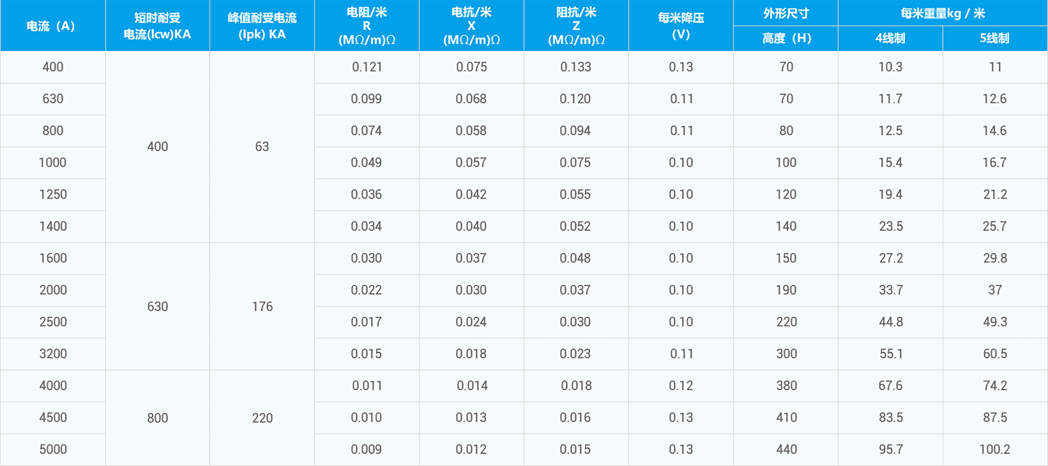Click the 1250 current row cell
Image resolution: width=1048 pixels, height=466 pixels.
(x=53, y=194)
